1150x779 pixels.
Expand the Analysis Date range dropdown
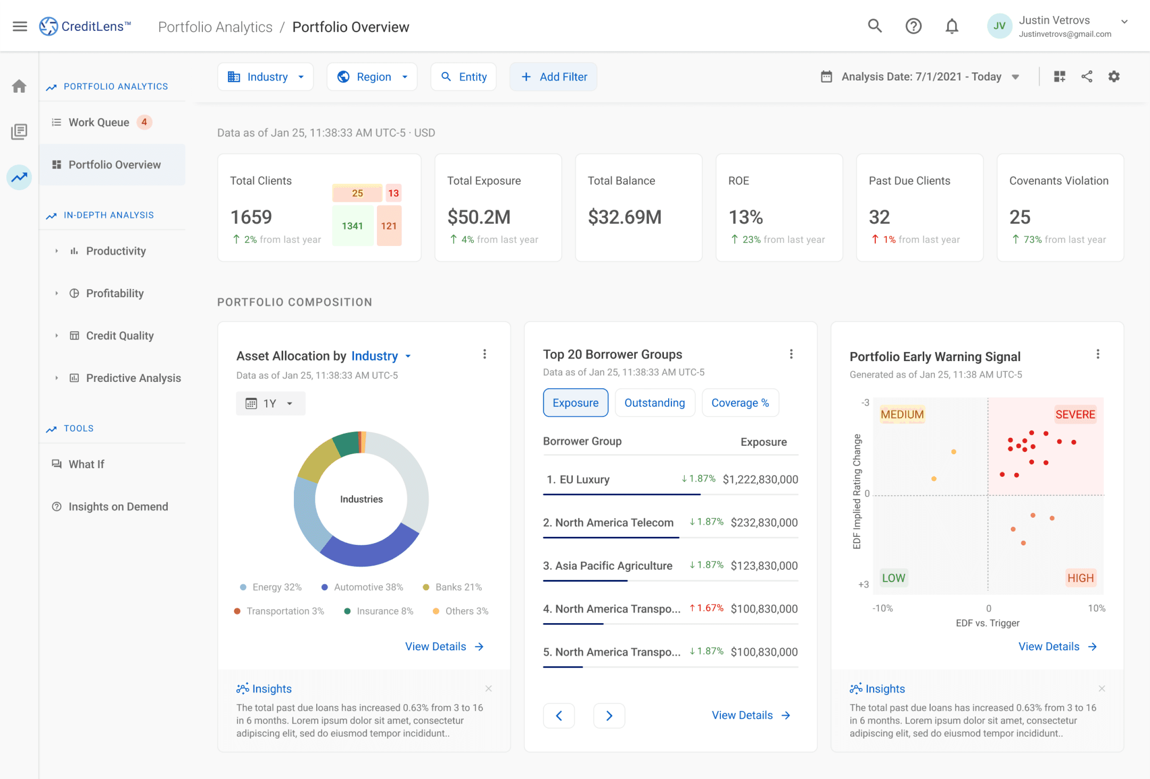921,77
